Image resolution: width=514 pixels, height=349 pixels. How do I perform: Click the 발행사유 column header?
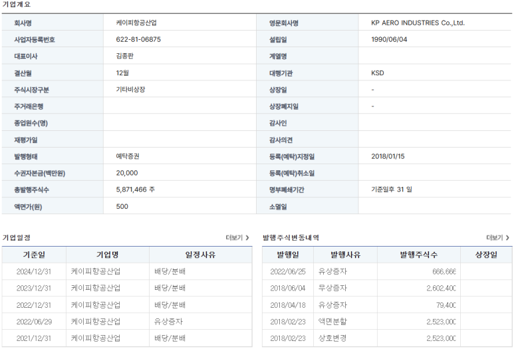(346, 255)
